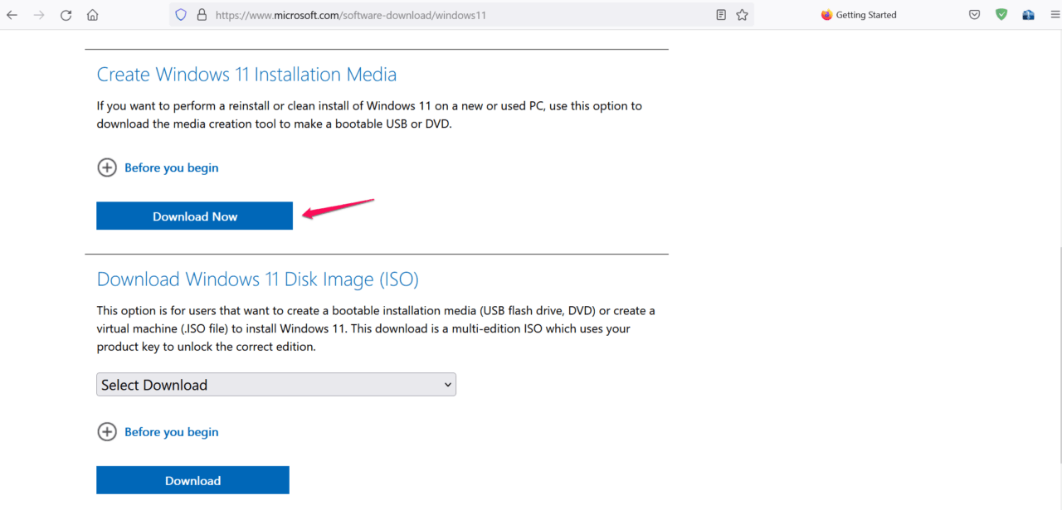Open the Getting Started bookmark

[x=859, y=15]
